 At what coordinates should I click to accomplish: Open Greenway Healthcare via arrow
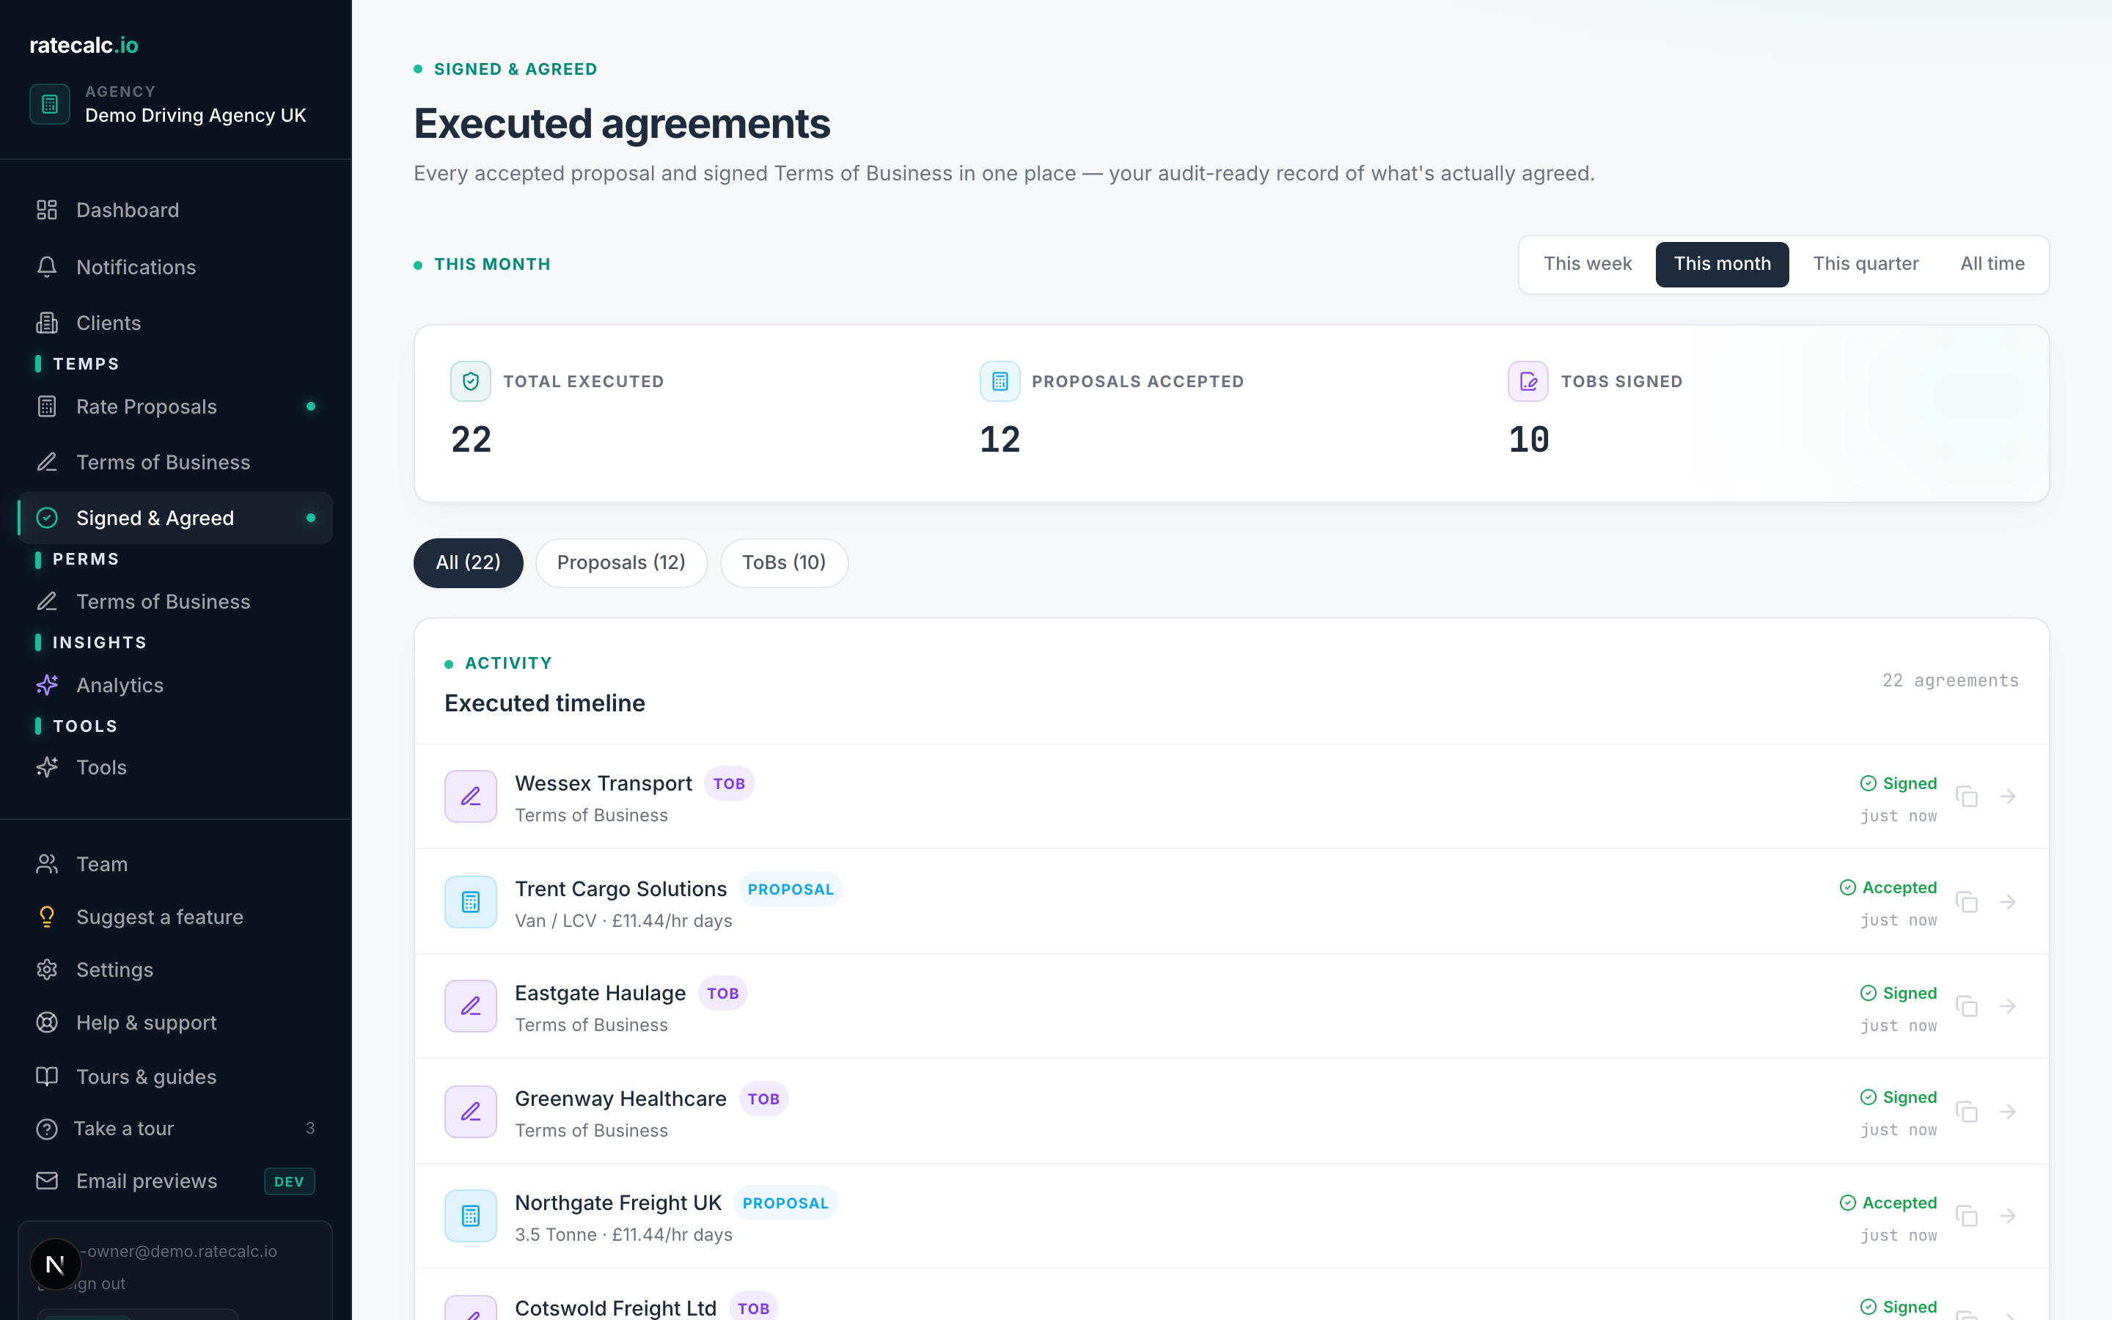pos(2008,1112)
